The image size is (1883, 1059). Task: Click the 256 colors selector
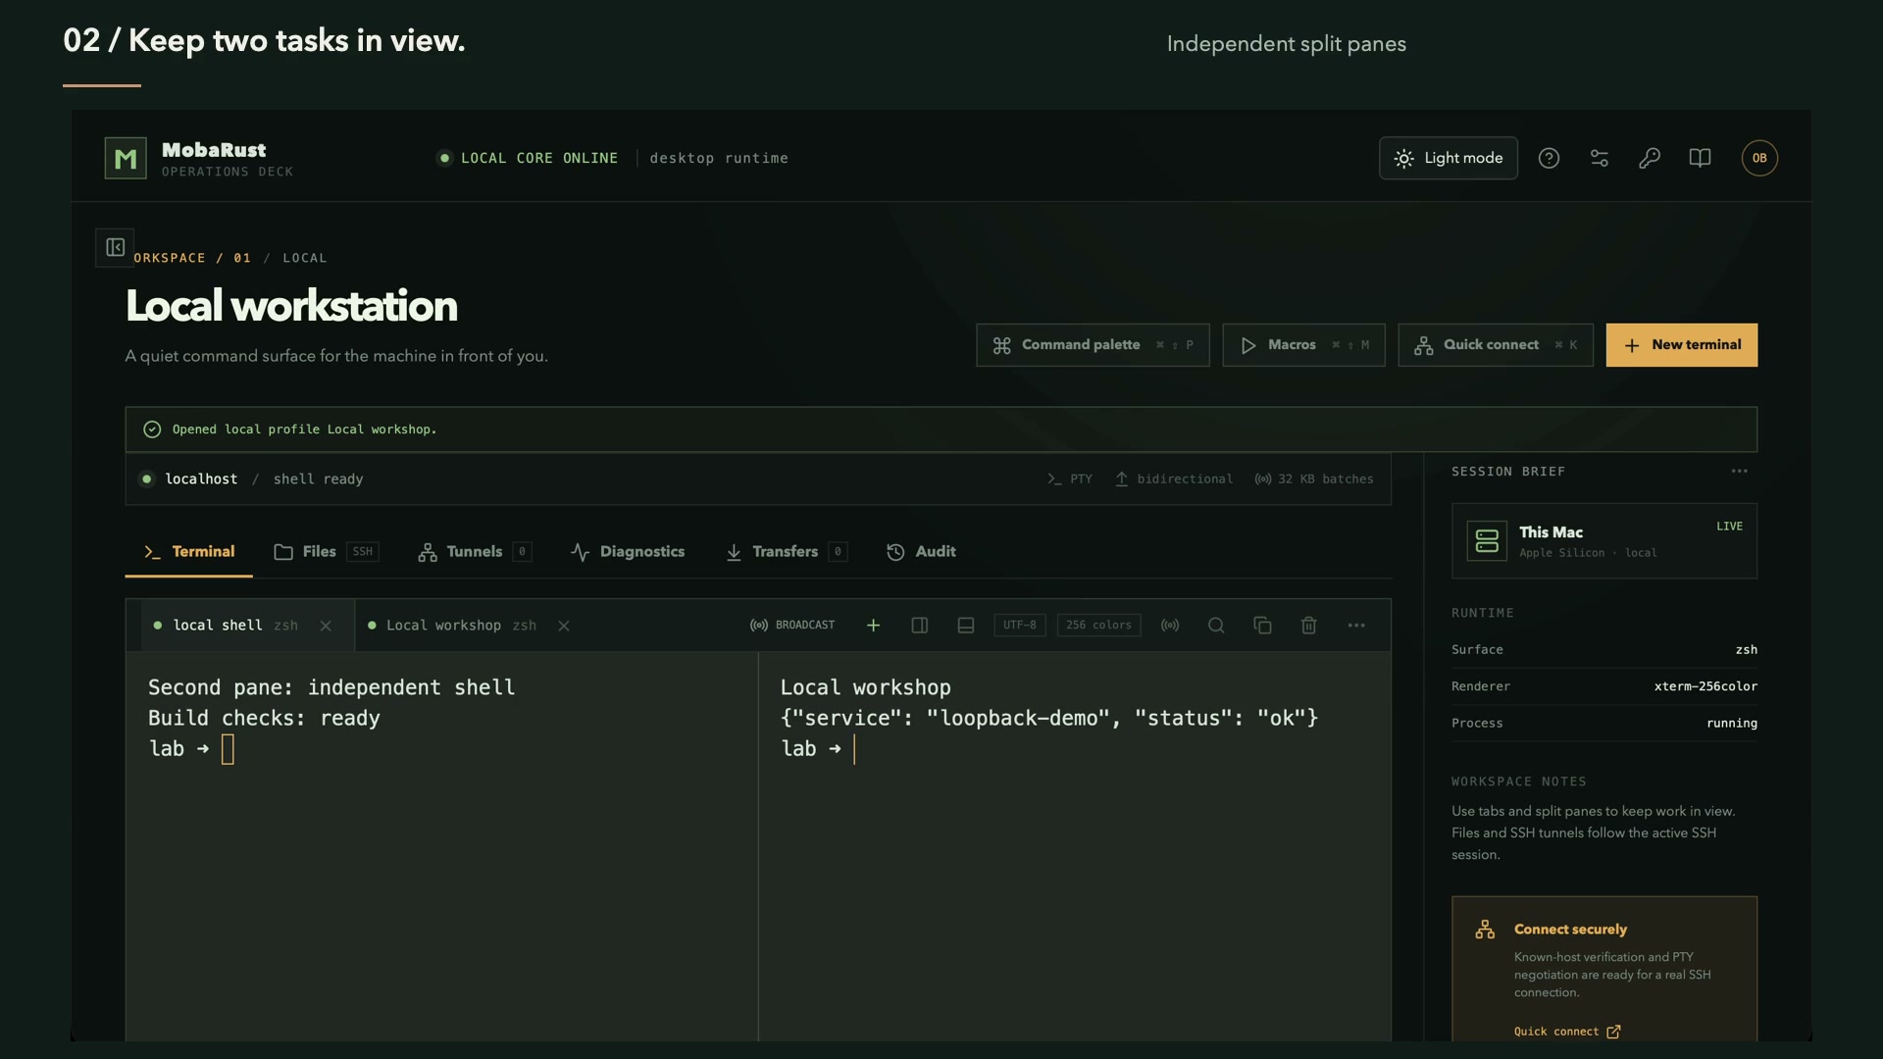[1098, 626]
